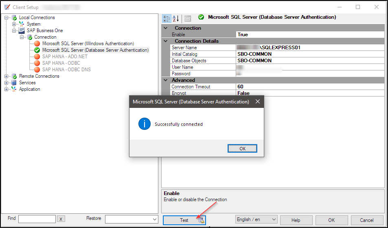
Task: Click Initial Catalog value SBO-COMMON
Action: click(x=310, y=54)
